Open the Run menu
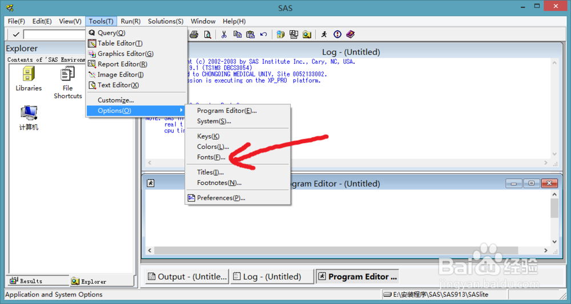Image resolution: width=571 pixels, height=304 pixels. (x=131, y=21)
